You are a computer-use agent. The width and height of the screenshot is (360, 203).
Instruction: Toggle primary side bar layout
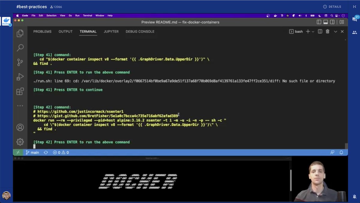pyautogui.click(x=319, y=22)
